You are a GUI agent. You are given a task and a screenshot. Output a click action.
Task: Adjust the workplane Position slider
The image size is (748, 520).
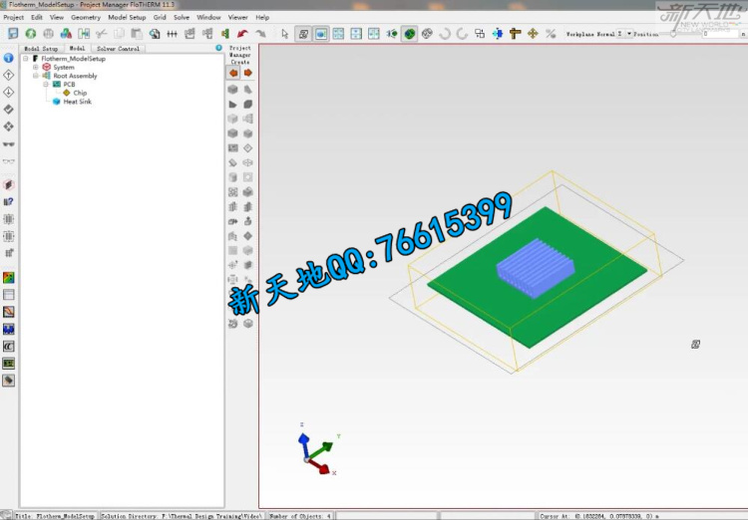click(674, 33)
